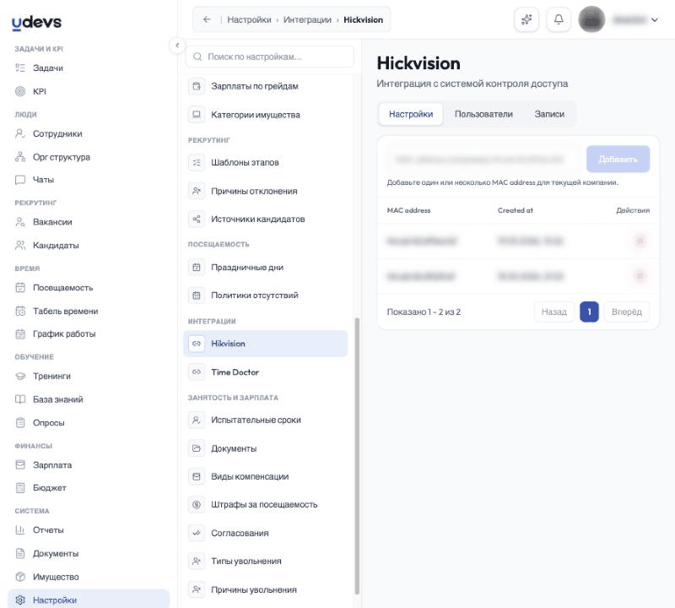The image size is (675, 608).
Task: Open Опросы in the sidebar
Action: (89, 423)
